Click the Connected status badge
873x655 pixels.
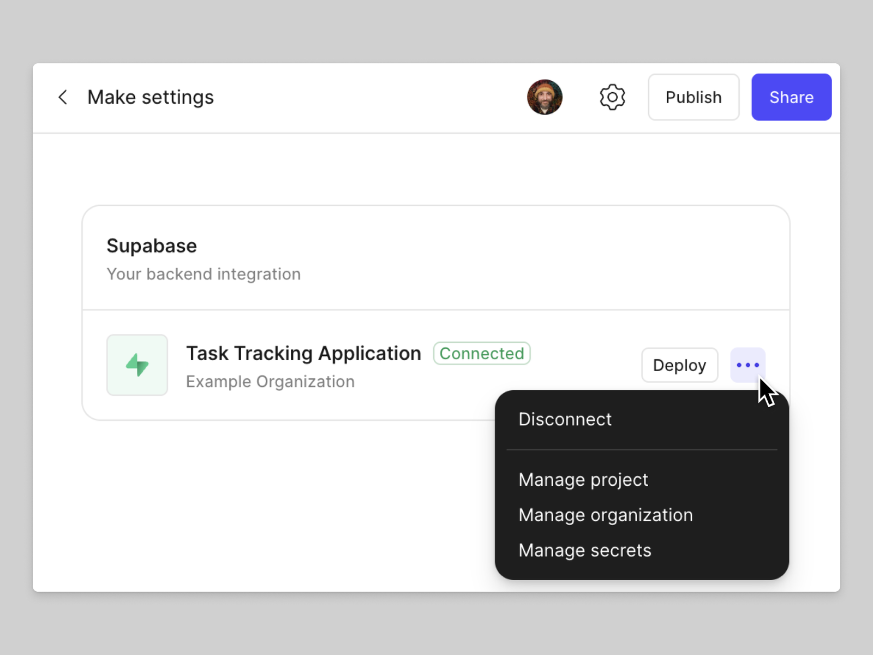click(481, 353)
